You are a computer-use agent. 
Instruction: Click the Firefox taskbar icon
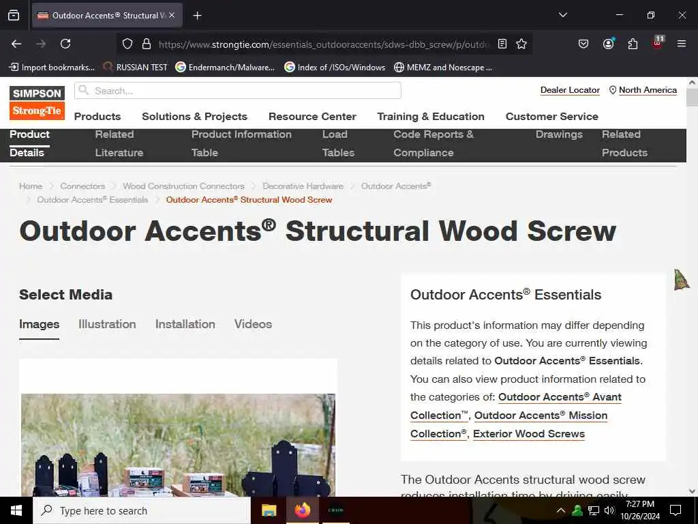coord(302,510)
